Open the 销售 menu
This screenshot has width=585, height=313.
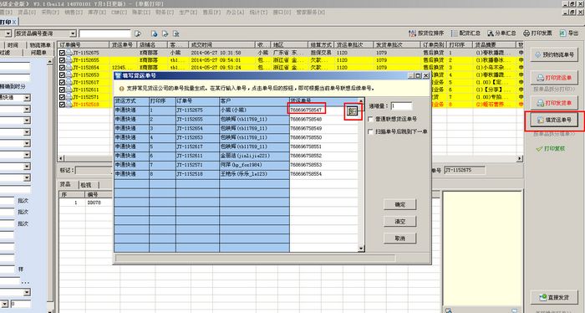tap(74, 13)
